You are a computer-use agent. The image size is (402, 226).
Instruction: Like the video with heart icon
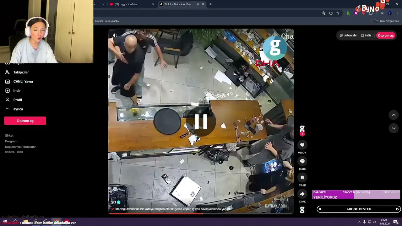pos(302,145)
